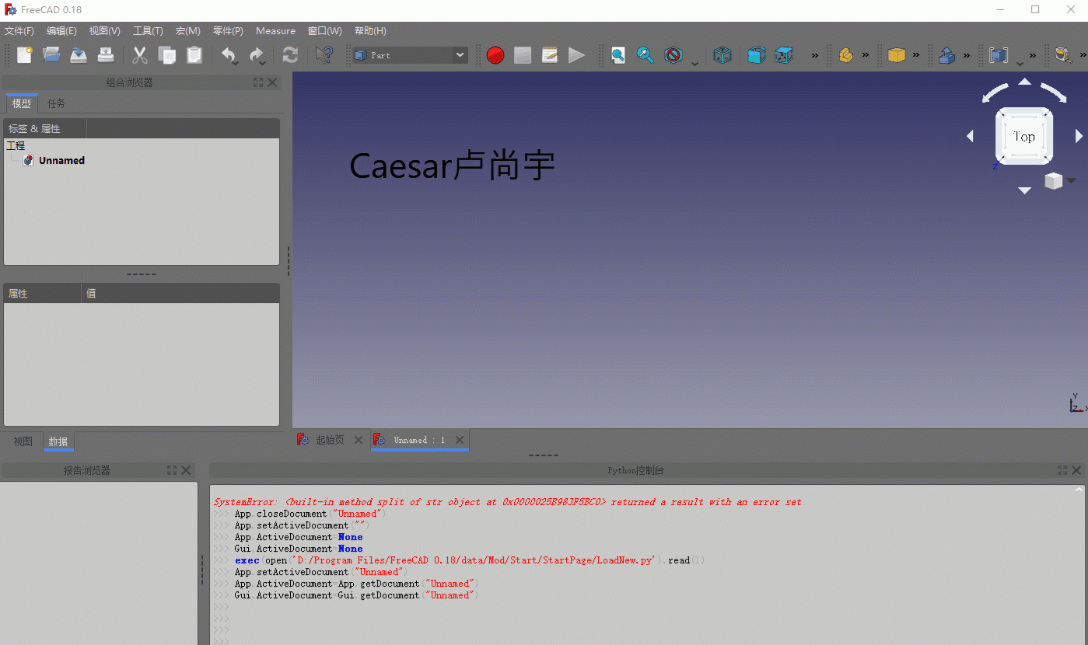
Task: Click the bounding box bracket icon
Action: [x=998, y=55]
